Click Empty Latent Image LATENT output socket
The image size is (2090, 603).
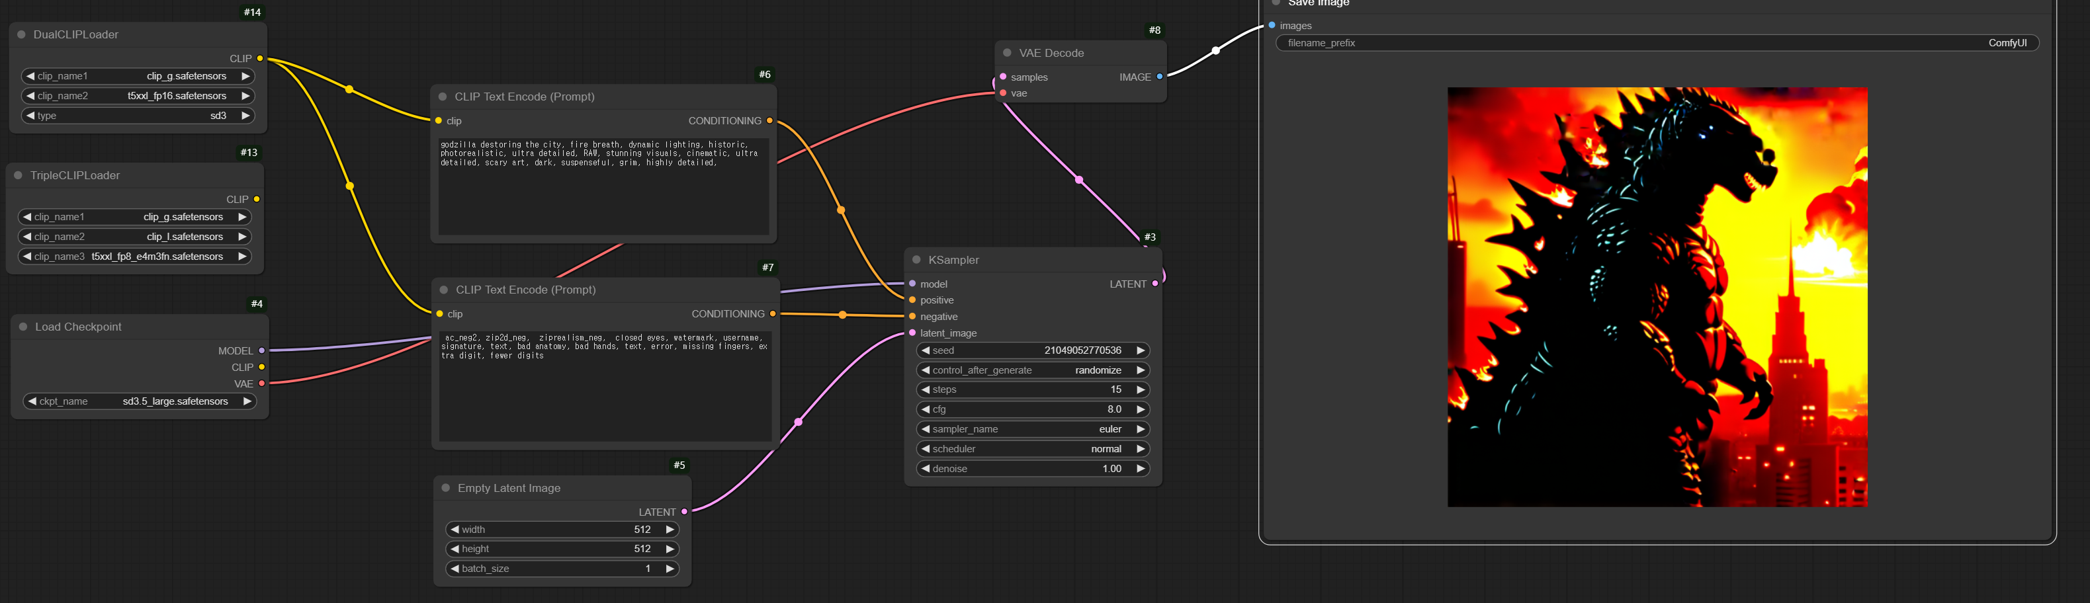685,512
